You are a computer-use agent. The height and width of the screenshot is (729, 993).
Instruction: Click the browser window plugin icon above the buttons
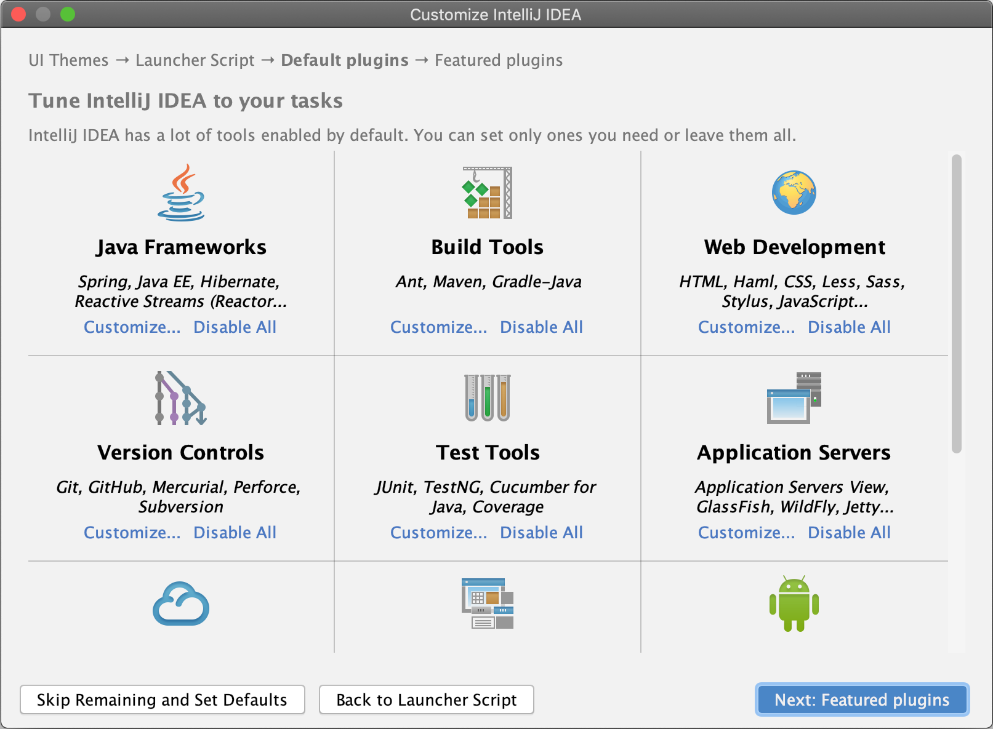pyautogui.click(x=487, y=604)
